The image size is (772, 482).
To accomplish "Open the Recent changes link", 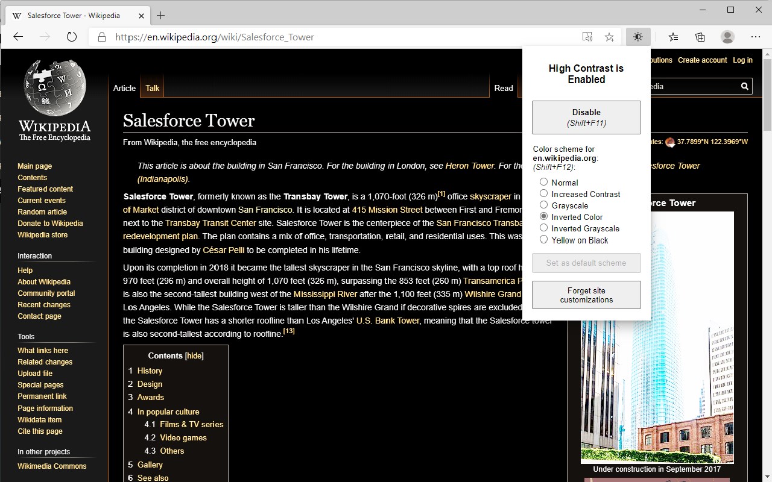I will click(44, 305).
